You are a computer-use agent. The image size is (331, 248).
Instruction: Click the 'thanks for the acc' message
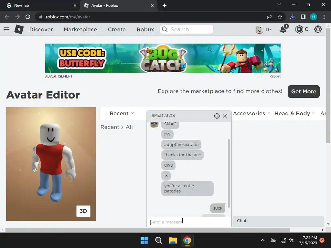tap(182, 155)
